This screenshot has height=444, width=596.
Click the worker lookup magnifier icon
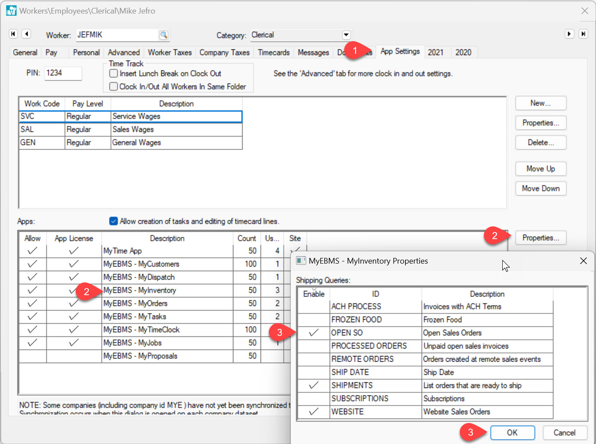click(x=163, y=35)
